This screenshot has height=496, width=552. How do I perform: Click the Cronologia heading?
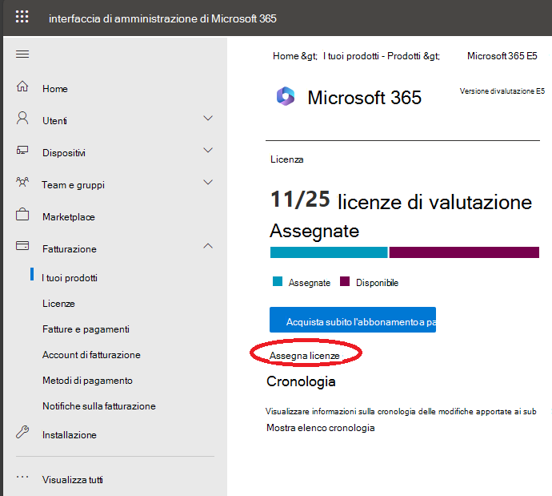[x=301, y=381]
